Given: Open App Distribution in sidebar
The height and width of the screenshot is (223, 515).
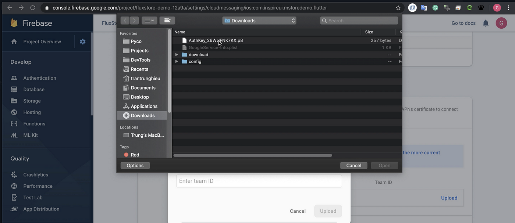Looking at the screenshot, I should click(41, 209).
